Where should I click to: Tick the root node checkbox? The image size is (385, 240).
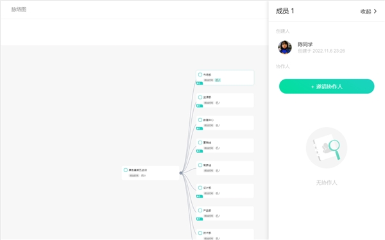tap(126, 170)
